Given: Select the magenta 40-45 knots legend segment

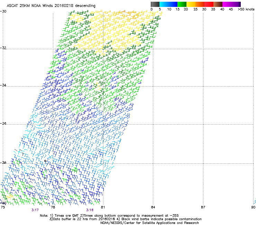Looking at the screenshot, I should click(227, 4).
